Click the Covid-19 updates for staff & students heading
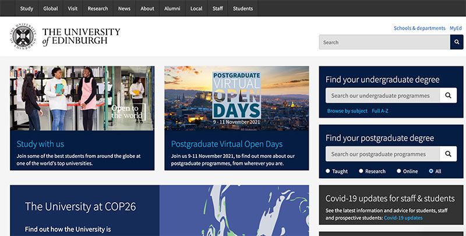 [390, 198]
